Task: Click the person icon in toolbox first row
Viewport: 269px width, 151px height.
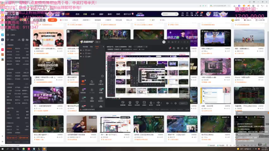Action: (92, 81)
